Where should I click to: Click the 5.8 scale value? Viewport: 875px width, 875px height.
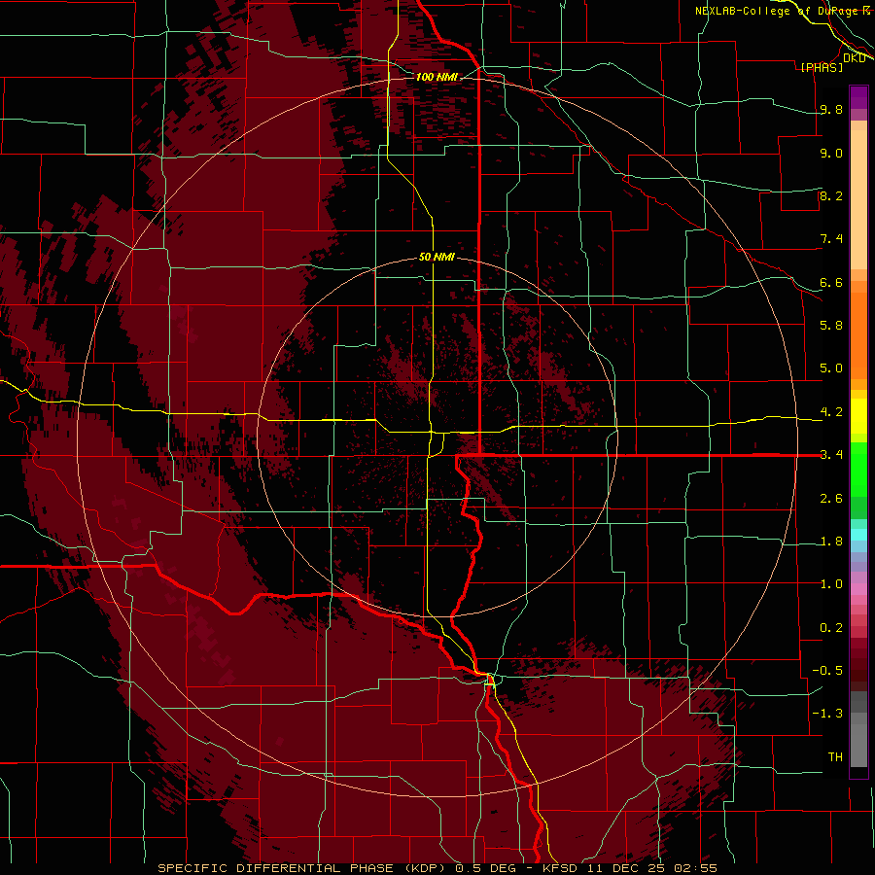click(831, 325)
